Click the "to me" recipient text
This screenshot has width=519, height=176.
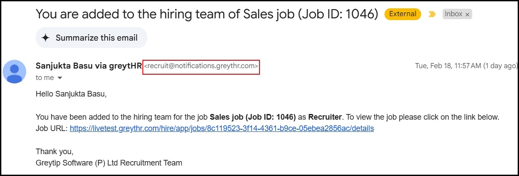point(45,78)
